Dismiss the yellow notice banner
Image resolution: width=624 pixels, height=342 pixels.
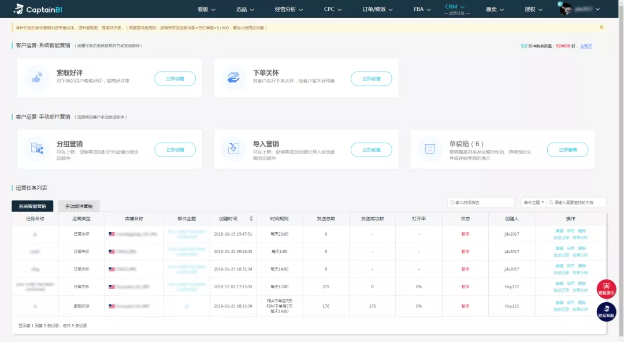point(601,27)
